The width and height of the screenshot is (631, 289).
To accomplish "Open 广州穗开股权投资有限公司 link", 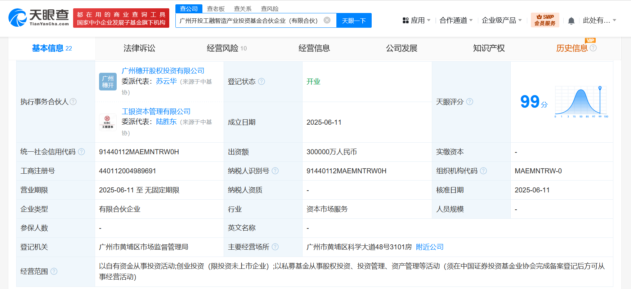I will click(x=163, y=71).
